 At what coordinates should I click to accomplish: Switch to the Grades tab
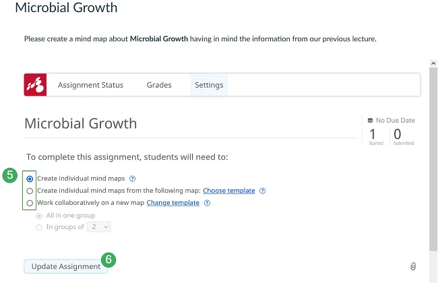pos(159,85)
